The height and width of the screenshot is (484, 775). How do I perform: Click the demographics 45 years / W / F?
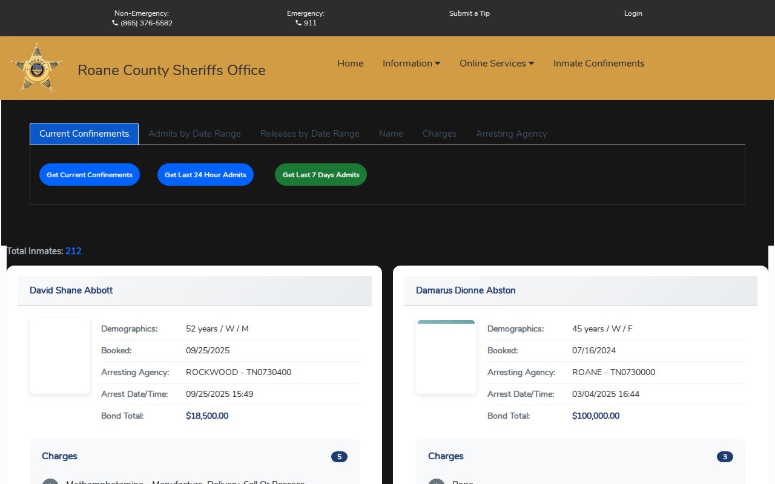pos(602,329)
